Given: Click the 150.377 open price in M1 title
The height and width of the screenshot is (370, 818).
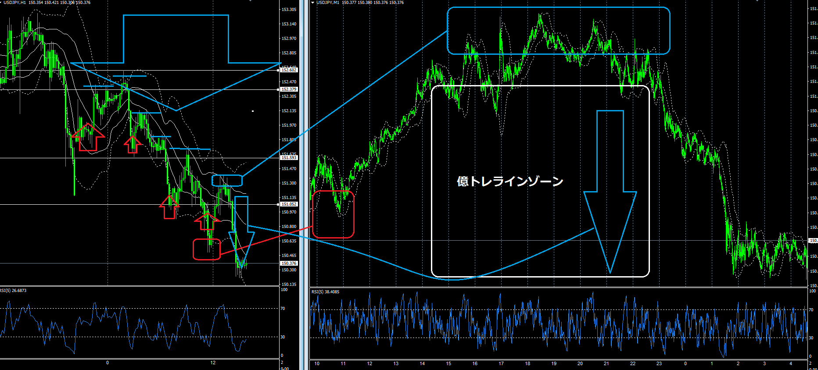Looking at the screenshot, I should 349,3.
